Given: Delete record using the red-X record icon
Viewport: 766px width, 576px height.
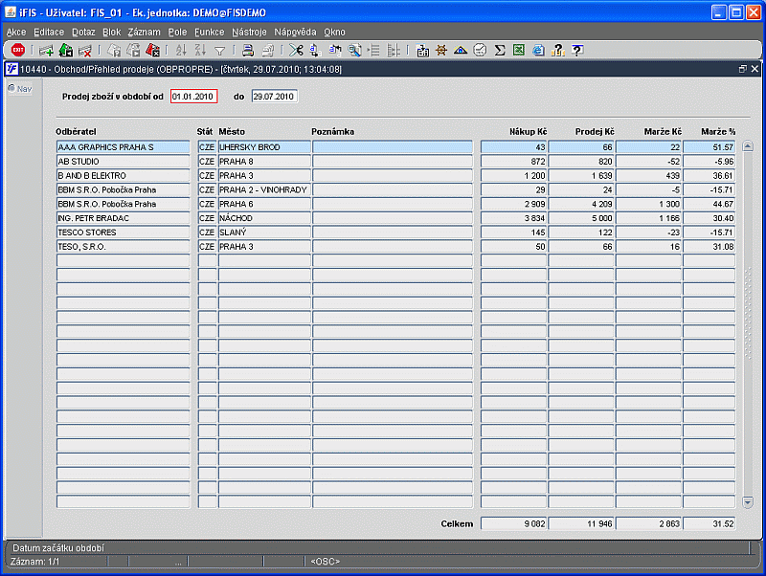Looking at the screenshot, I should point(85,51).
